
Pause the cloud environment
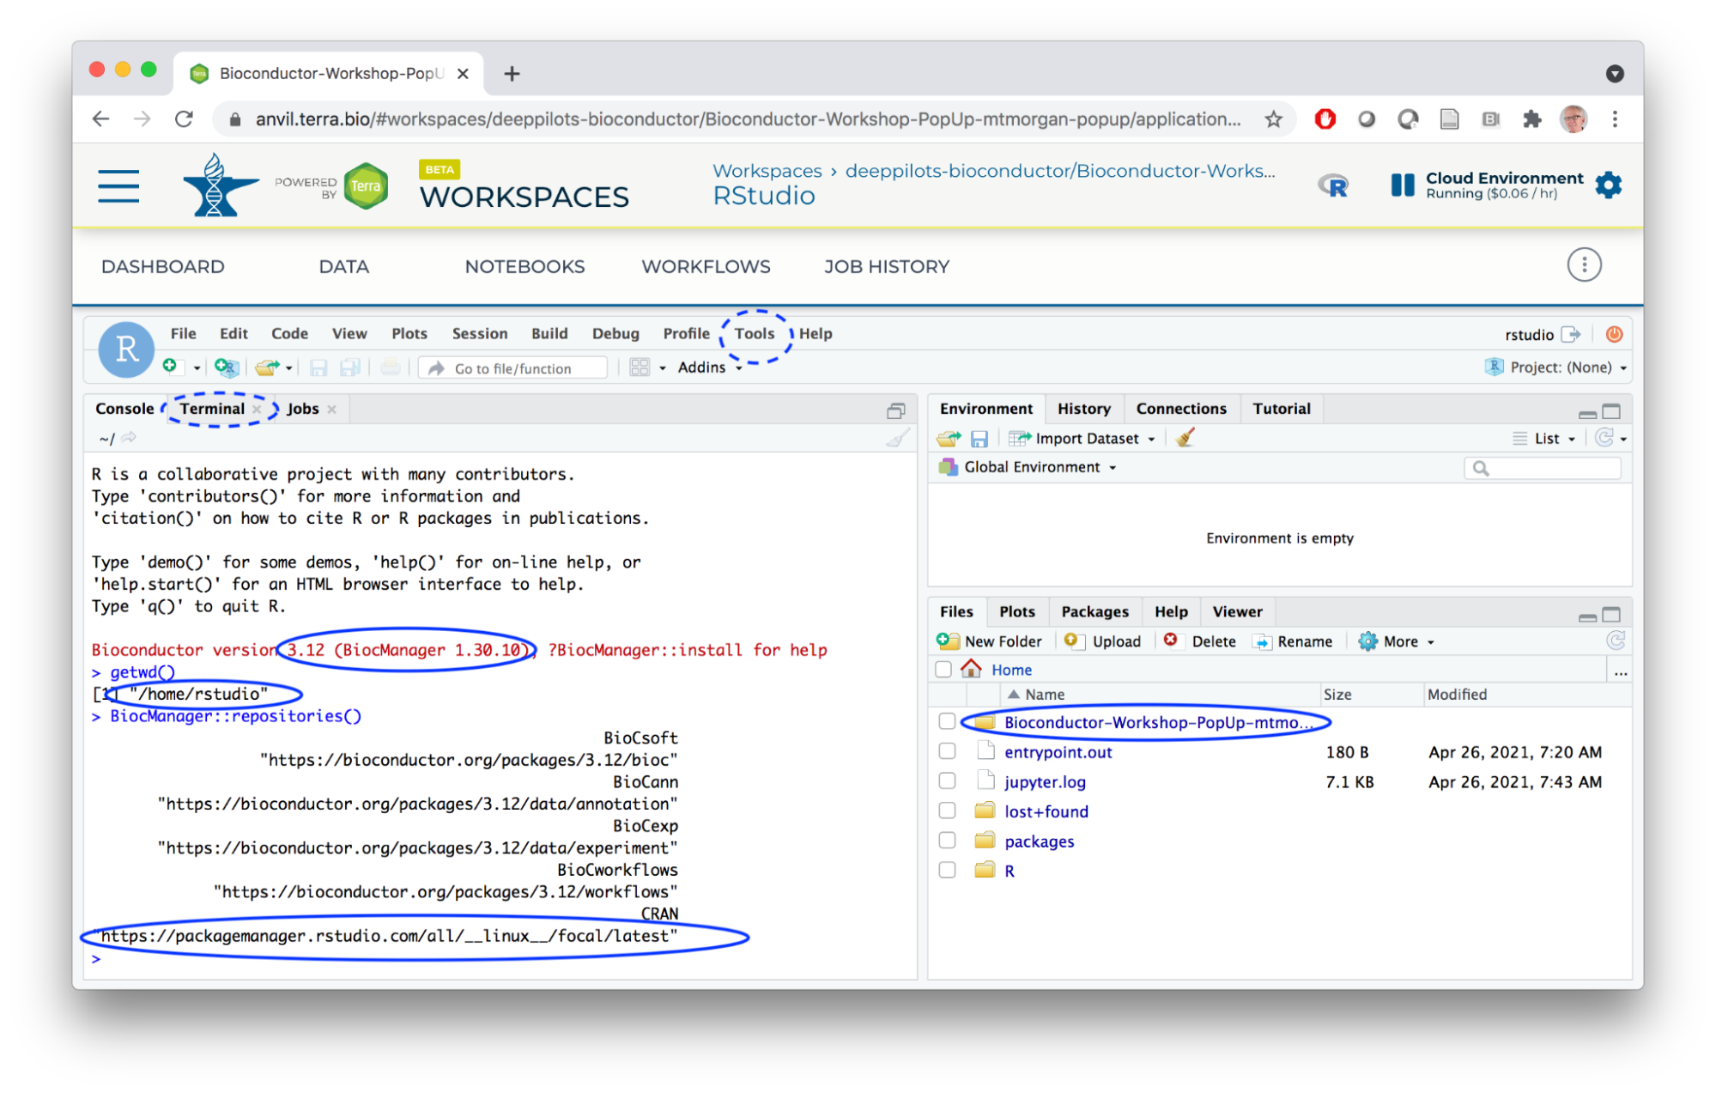click(1402, 185)
